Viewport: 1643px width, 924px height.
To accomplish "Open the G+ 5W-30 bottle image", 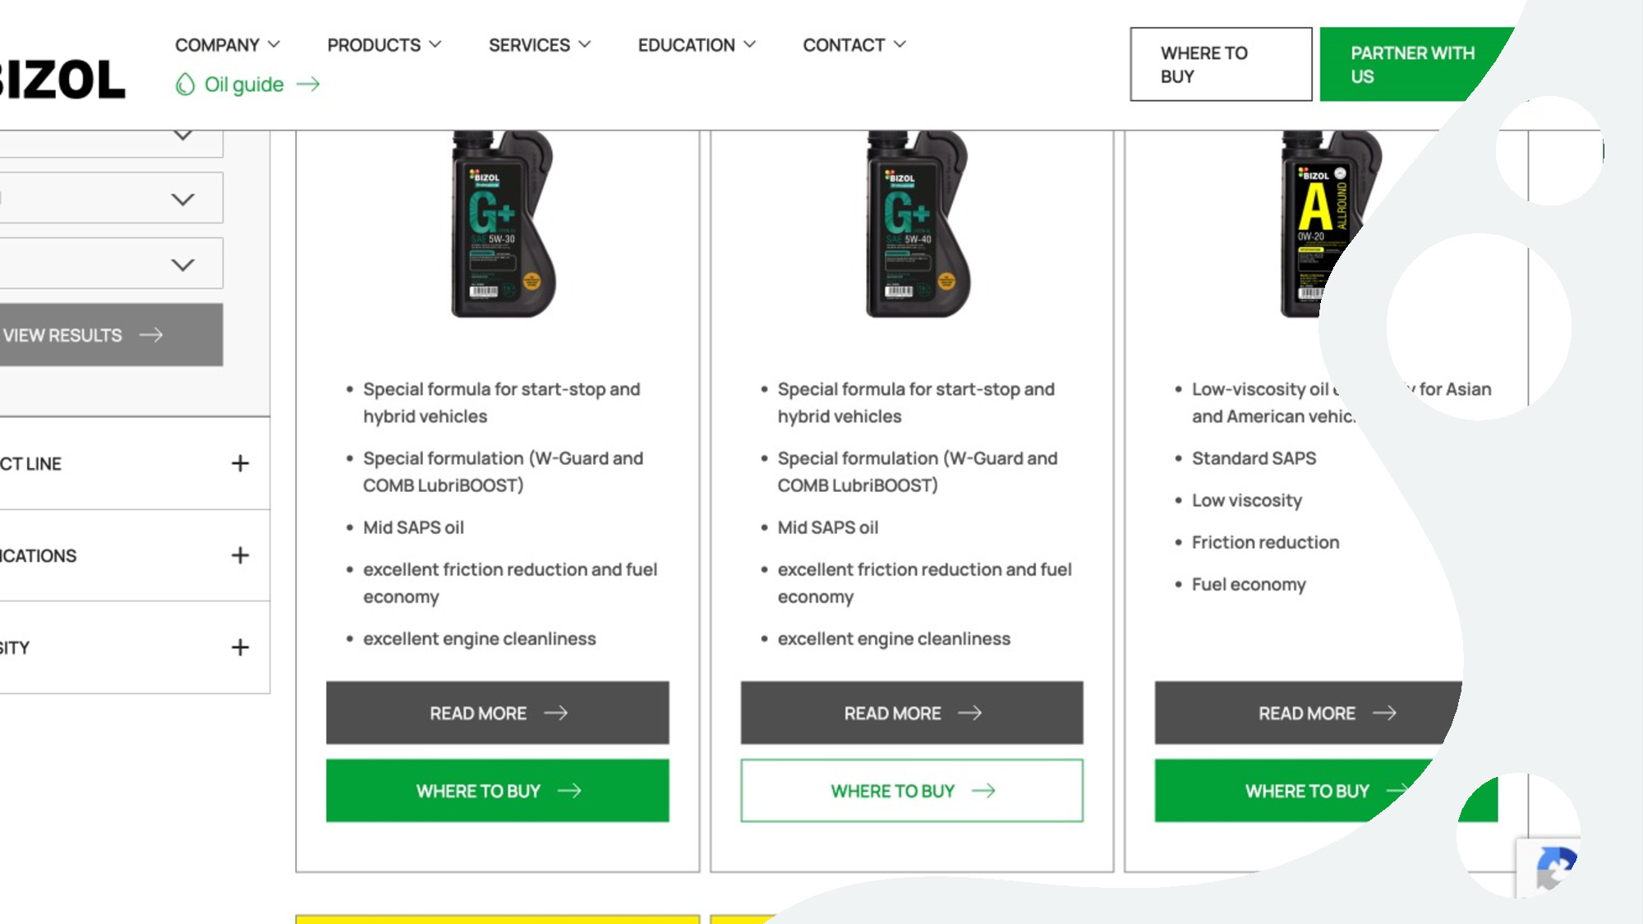I will click(502, 226).
